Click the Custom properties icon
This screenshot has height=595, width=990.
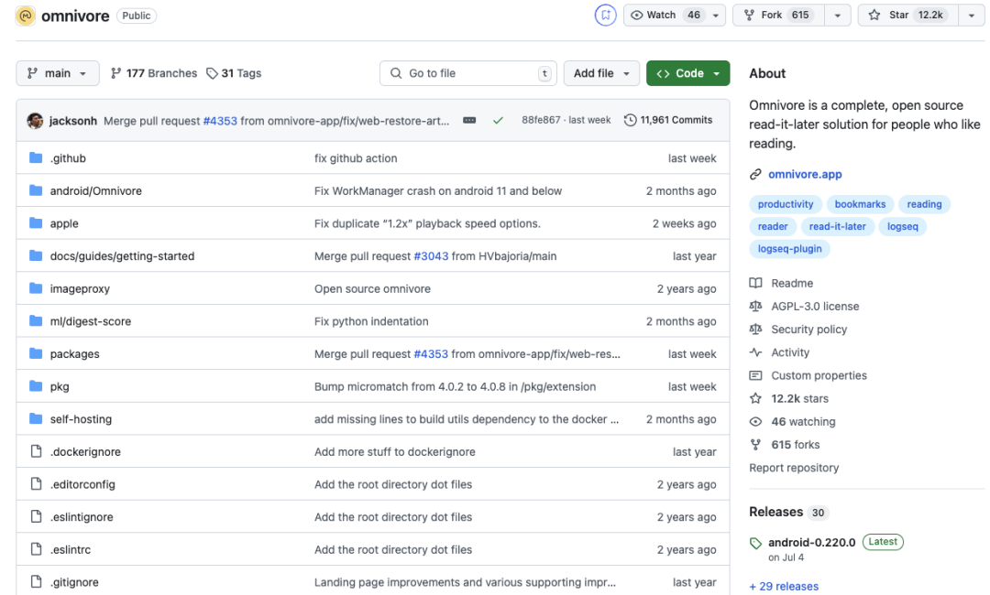pyautogui.click(x=755, y=375)
